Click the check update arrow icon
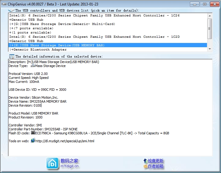Screen dimensions: 221x173 point(145,161)
